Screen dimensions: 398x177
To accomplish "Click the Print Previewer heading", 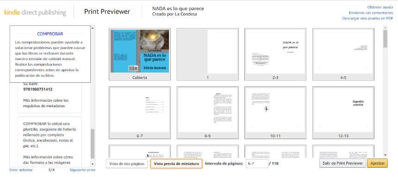I will [107, 12].
